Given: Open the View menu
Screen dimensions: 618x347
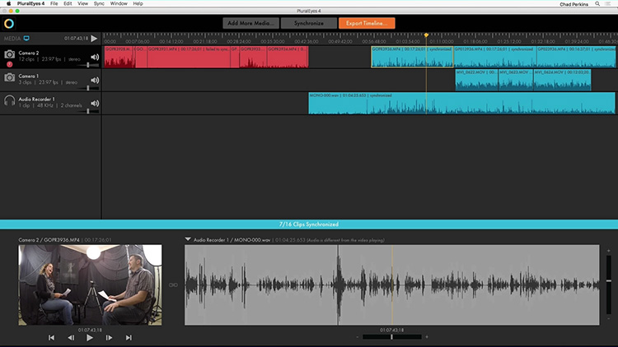Looking at the screenshot, I should click(x=82, y=3).
